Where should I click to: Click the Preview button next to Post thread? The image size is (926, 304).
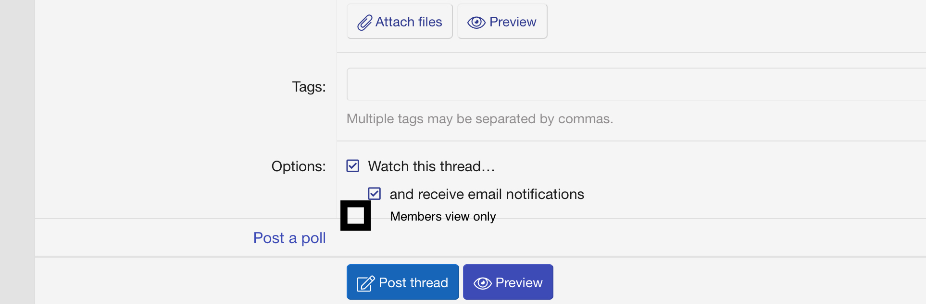(x=508, y=282)
